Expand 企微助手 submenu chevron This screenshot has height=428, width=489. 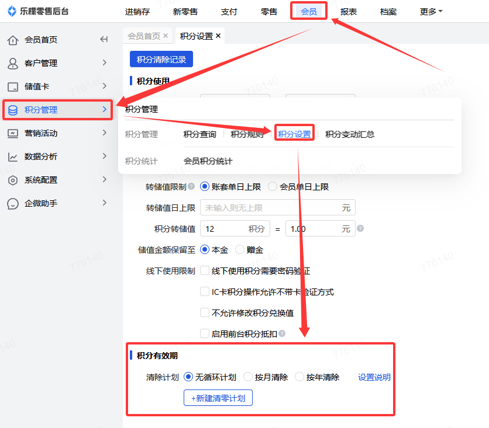105,203
